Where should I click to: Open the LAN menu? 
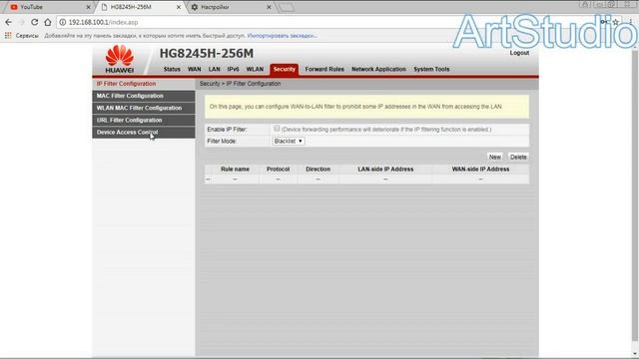pyautogui.click(x=215, y=69)
